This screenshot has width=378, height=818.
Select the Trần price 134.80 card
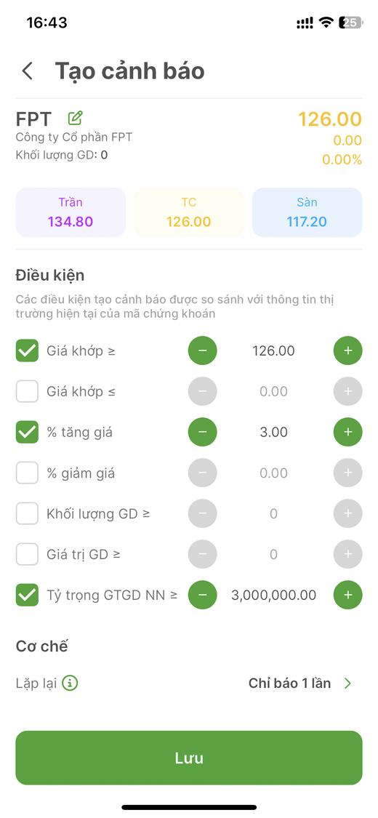(71, 212)
